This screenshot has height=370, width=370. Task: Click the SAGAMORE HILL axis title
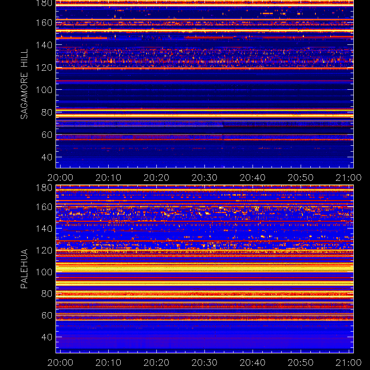(24, 84)
